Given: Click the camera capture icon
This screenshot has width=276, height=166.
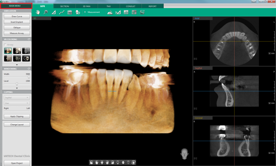Looking at the screenshot, I should 70,12.
